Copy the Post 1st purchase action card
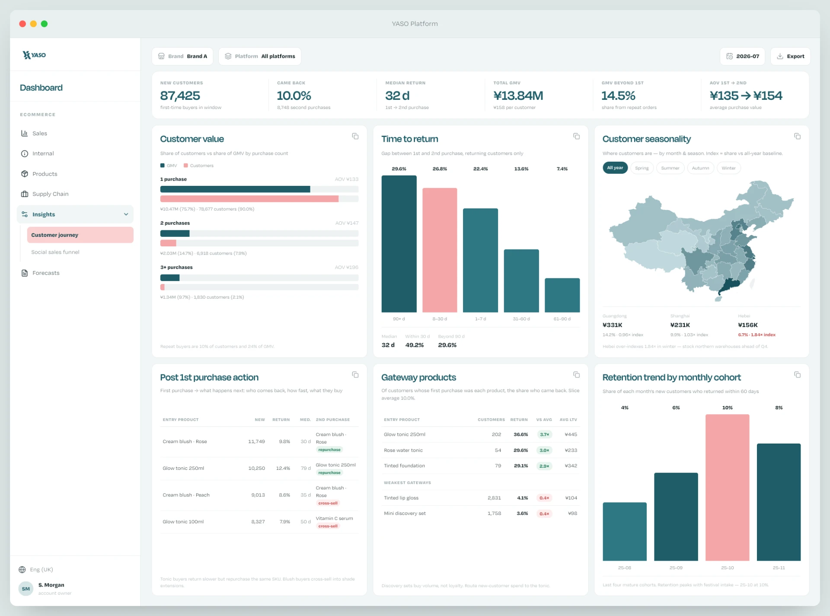 pyautogui.click(x=355, y=375)
